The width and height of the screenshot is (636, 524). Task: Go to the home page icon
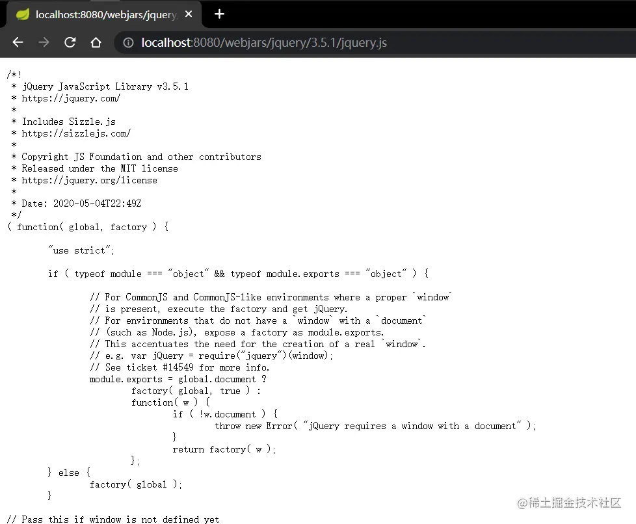tap(96, 42)
